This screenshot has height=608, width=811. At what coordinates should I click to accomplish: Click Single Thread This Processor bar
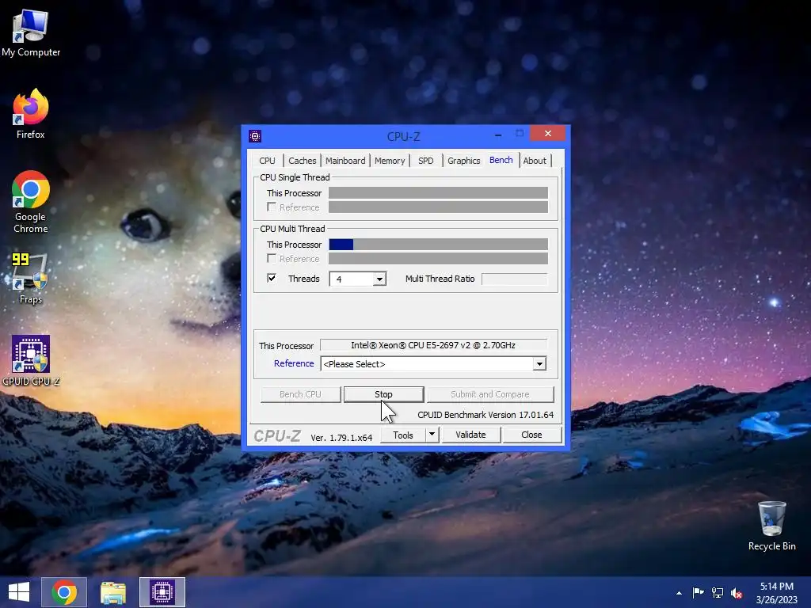tap(438, 193)
